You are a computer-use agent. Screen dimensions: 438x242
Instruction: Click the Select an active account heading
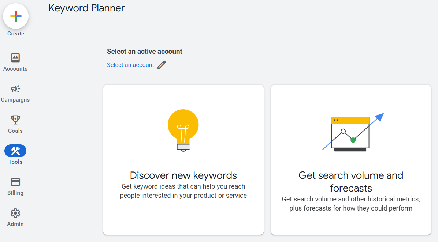(x=144, y=51)
